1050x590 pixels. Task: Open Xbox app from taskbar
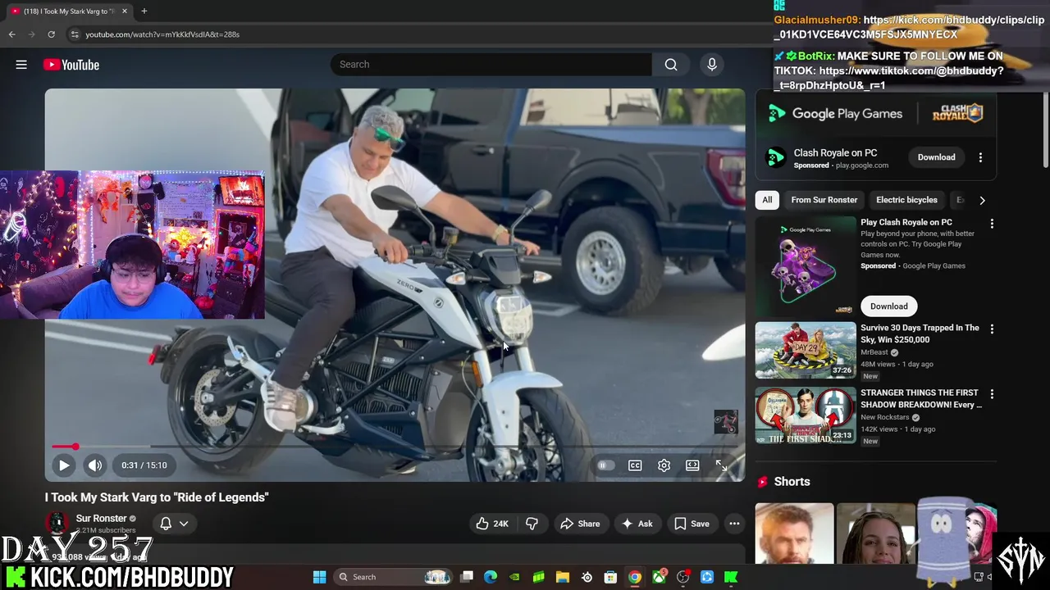click(659, 577)
